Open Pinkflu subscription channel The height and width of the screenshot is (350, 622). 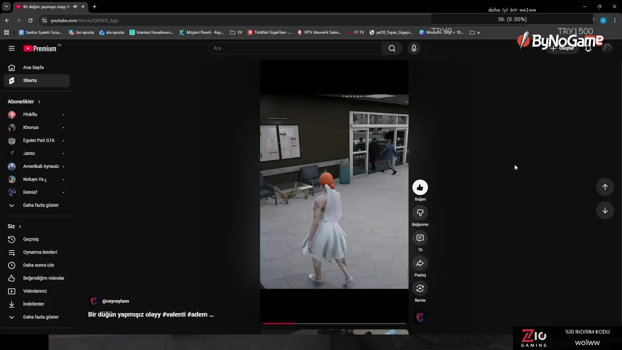point(37,115)
